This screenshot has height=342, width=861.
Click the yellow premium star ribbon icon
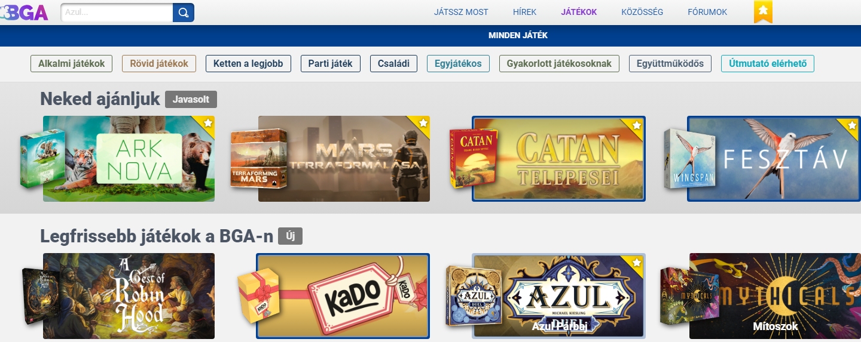pos(763,11)
